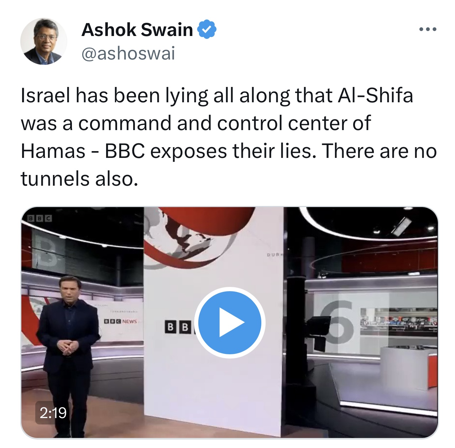Click the blue verified badge
The height and width of the screenshot is (448, 455).
(x=207, y=29)
